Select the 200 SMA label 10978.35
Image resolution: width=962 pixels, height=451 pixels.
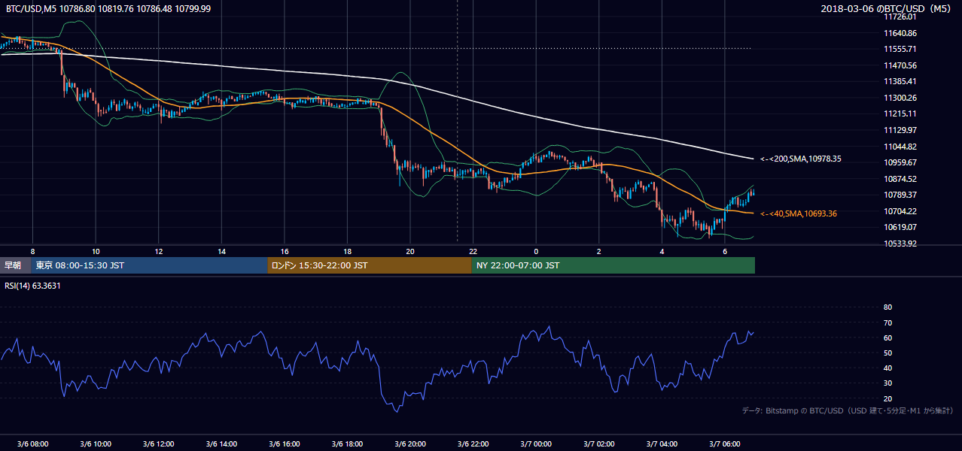pos(800,159)
